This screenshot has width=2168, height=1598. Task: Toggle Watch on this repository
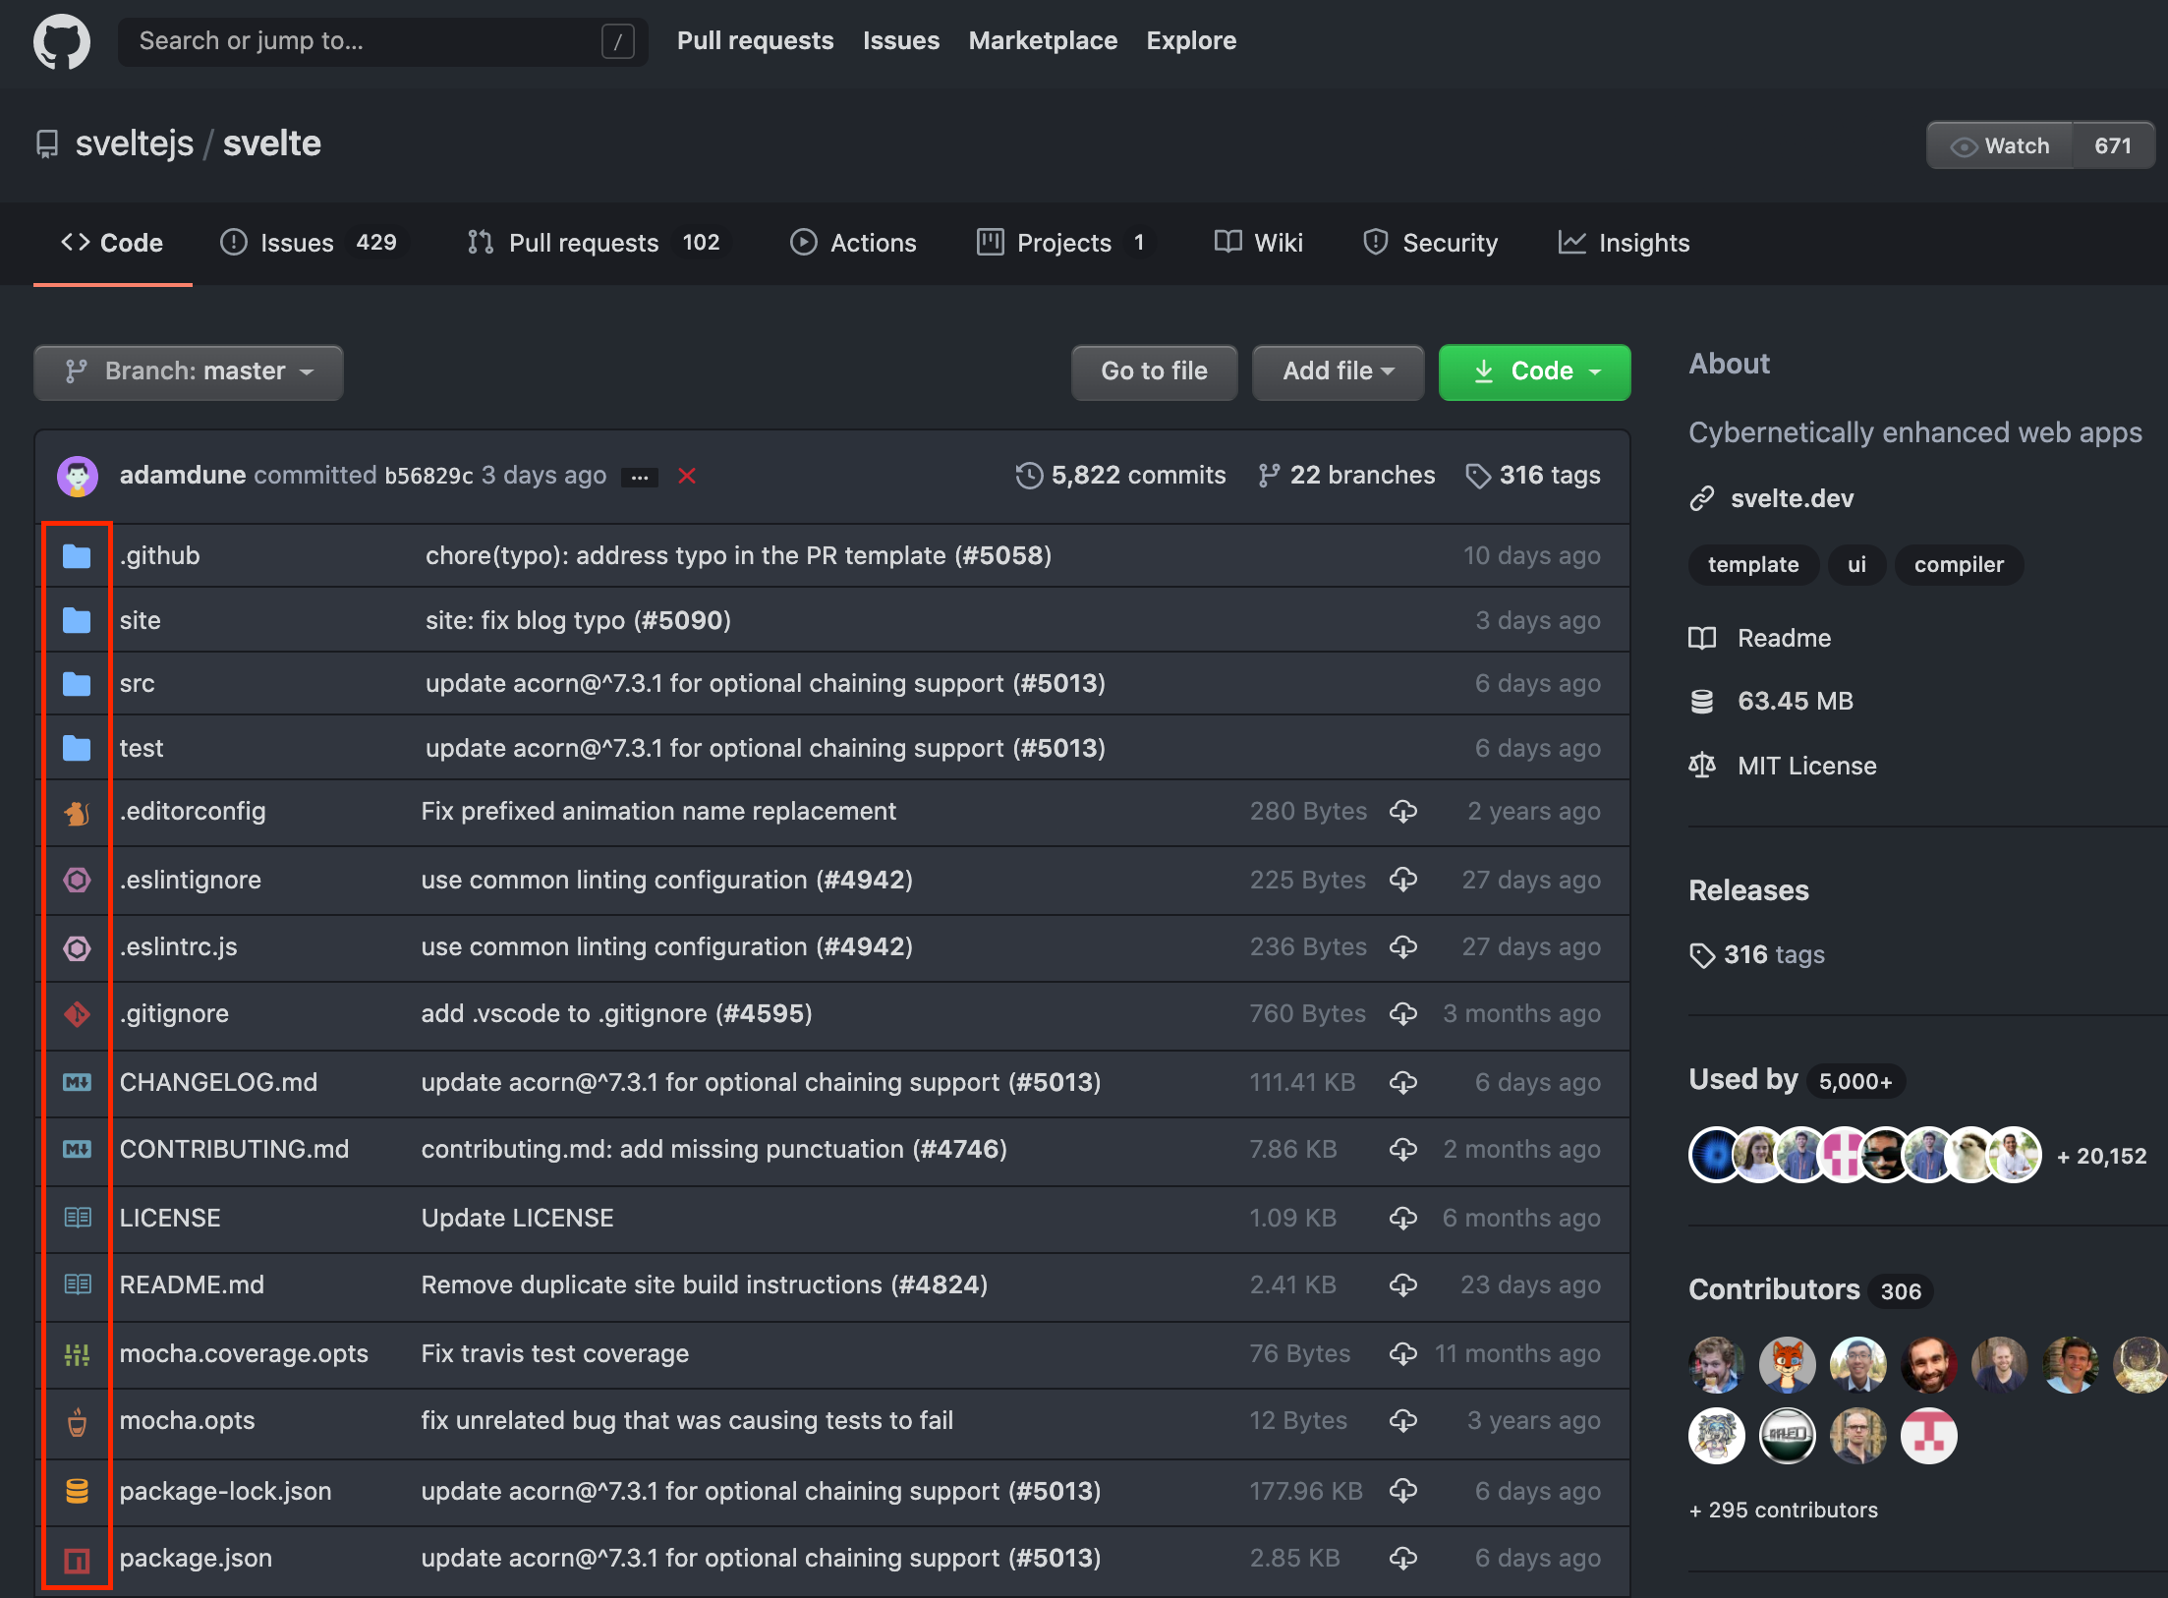(x=2000, y=145)
